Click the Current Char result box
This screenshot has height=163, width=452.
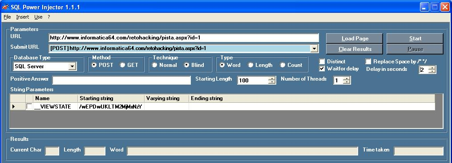[x=52, y=151]
